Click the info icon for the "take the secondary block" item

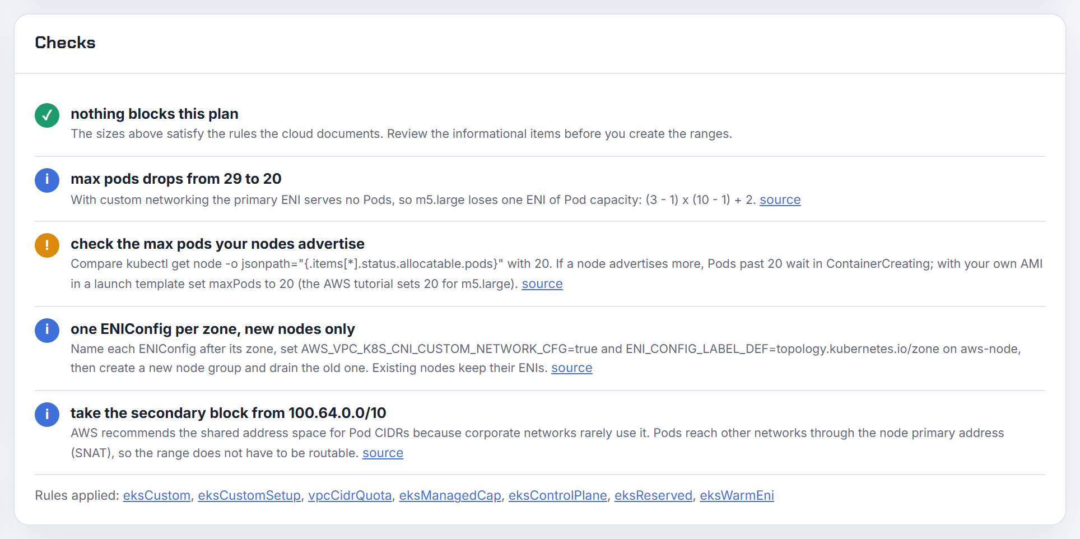(x=47, y=415)
